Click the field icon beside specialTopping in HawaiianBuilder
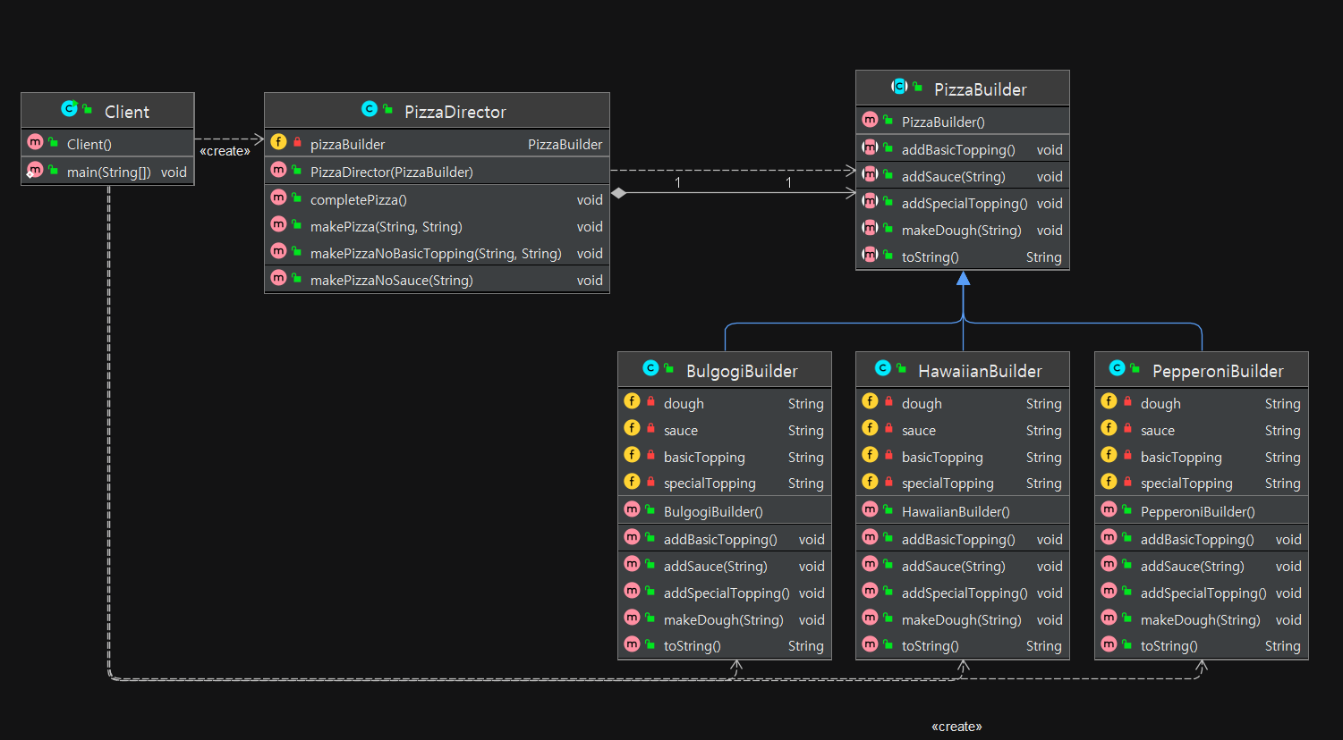1343x740 pixels. point(870,481)
